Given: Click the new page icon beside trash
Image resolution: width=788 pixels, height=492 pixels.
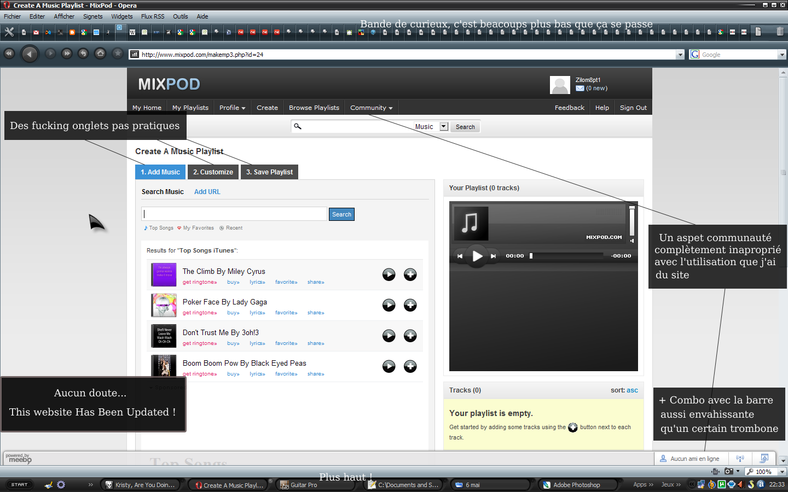Looking at the screenshot, I should pos(758,31).
